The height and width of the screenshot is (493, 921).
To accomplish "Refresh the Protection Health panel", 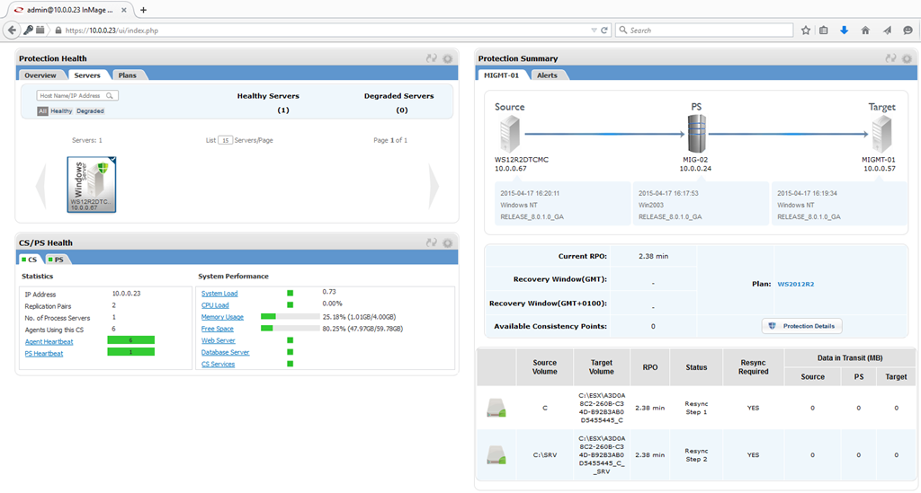I will 432,58.
